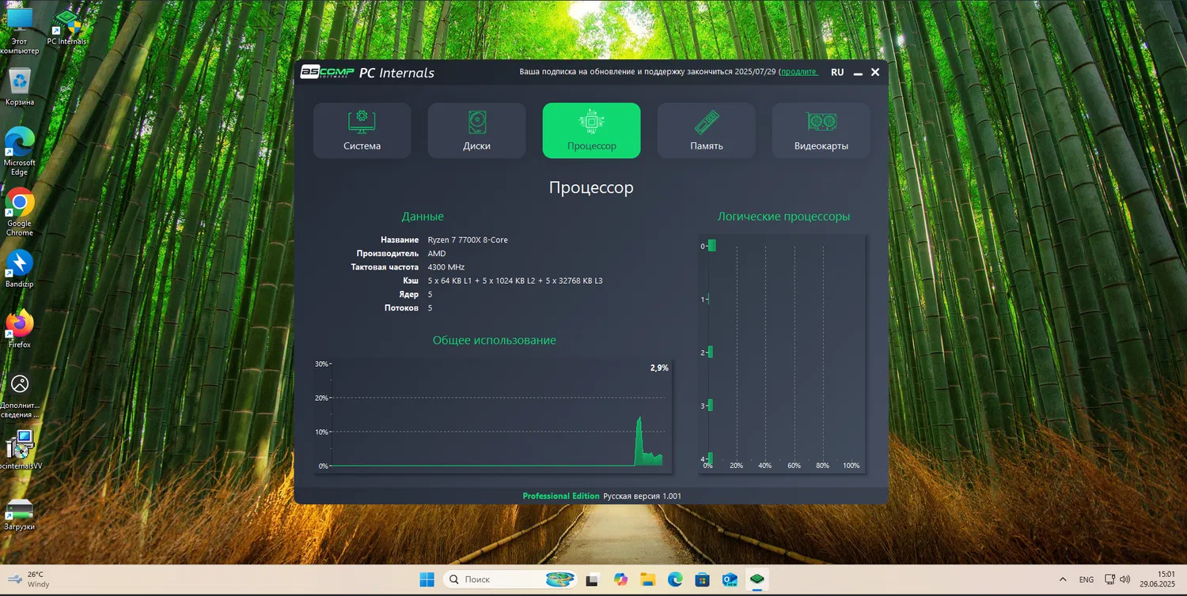Click the Ryzen 7 7700X 8-Core value
The width and height of the screenshot is (1187, 596).
click(468, 240)
